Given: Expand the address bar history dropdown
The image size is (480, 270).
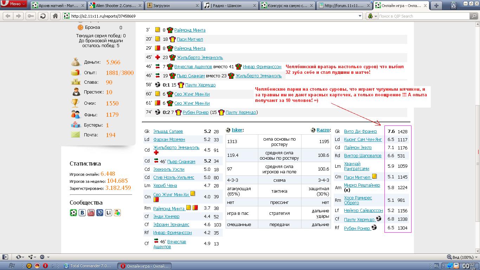Looking at the screenshot, I should (x=360, y=16).
